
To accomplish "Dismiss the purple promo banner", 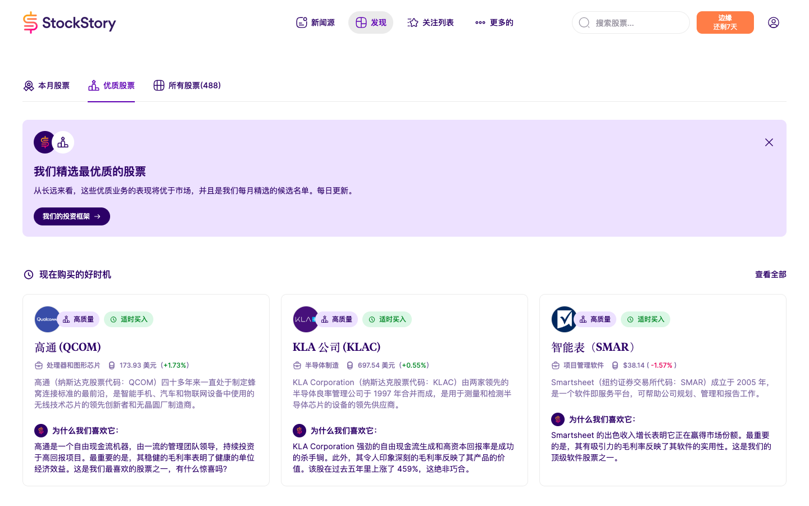I will [769, 142].
